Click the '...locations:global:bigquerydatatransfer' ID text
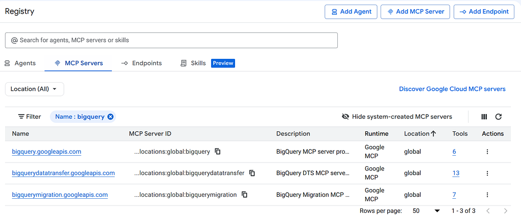This screenshot has height=216, width=521. click(x=189, y=173)
